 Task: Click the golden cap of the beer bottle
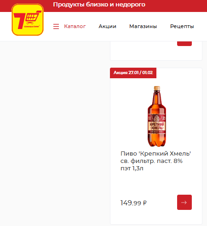tap(157, 88)
